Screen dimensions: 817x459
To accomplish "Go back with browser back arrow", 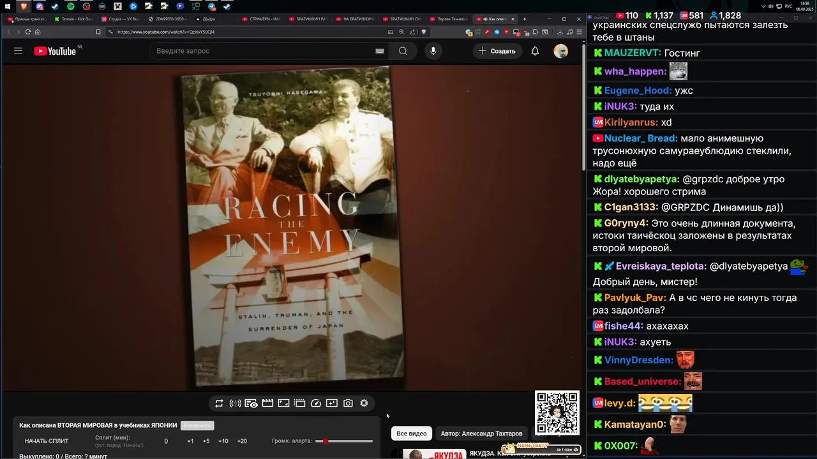I will click(x=9, y=32).
